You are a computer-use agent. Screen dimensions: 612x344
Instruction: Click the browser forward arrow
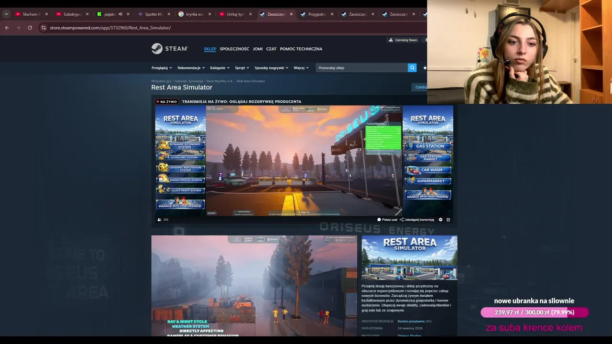point(18,28)
